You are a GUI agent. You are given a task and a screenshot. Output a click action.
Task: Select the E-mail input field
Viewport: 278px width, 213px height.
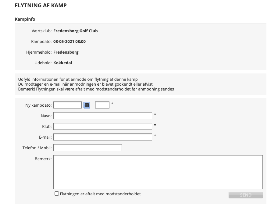pos(103,137)
